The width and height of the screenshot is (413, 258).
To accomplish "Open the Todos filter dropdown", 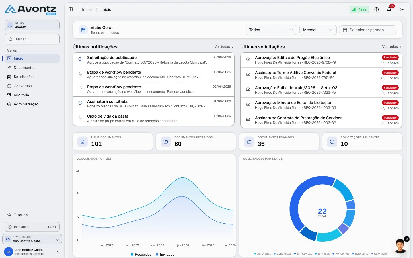I will pyautogui.click(x=271, y=30).
